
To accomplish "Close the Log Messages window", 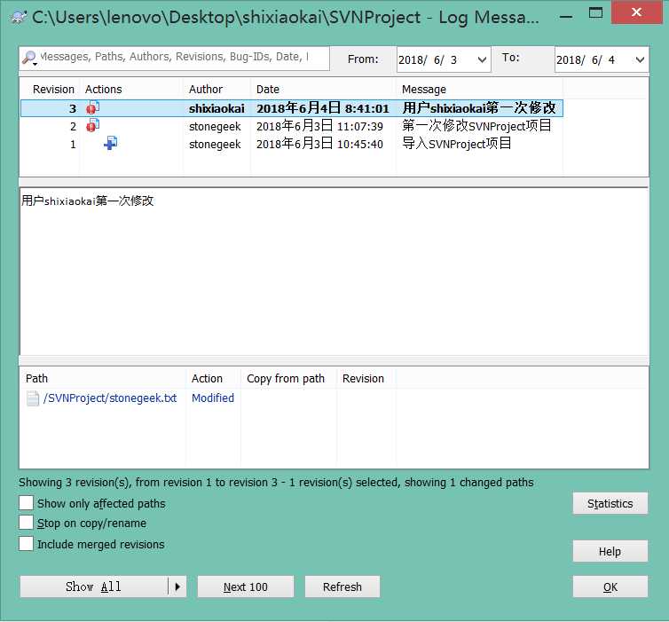I will [636, 12].
